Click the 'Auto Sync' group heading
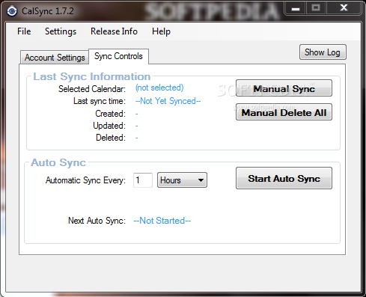This screenshot has width=366, height=297. point(58,162)
